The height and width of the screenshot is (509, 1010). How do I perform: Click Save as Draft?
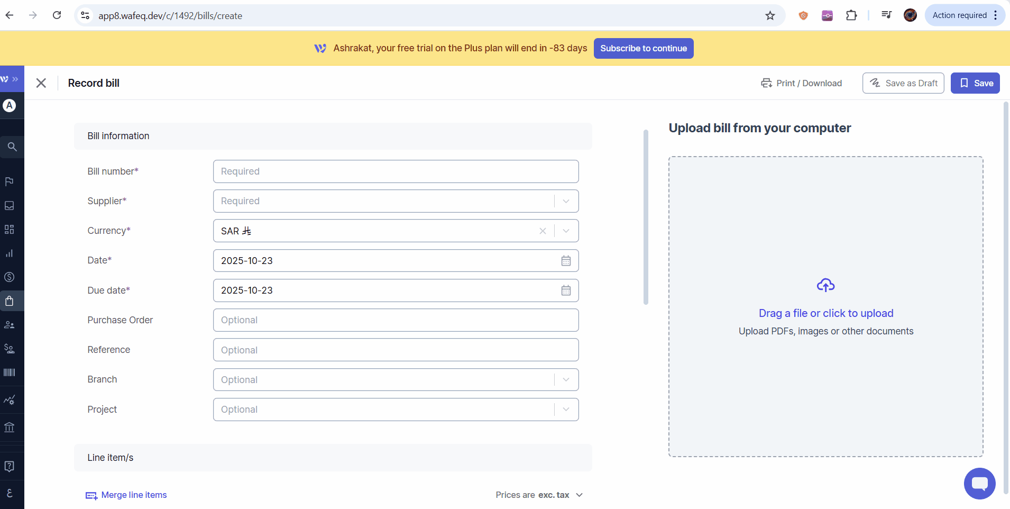903,83
